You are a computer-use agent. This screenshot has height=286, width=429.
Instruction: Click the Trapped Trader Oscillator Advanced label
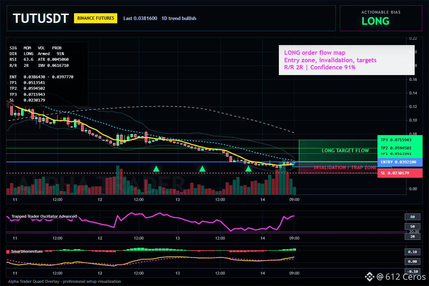44,216
